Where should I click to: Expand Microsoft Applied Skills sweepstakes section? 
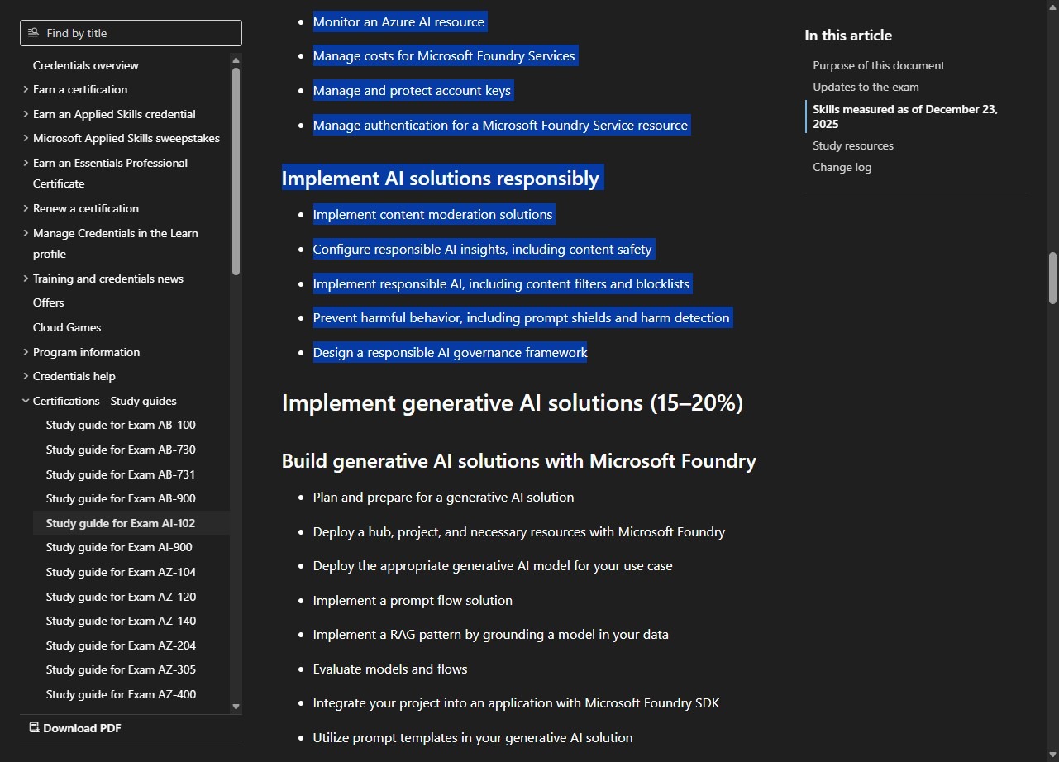coord(26,138)
